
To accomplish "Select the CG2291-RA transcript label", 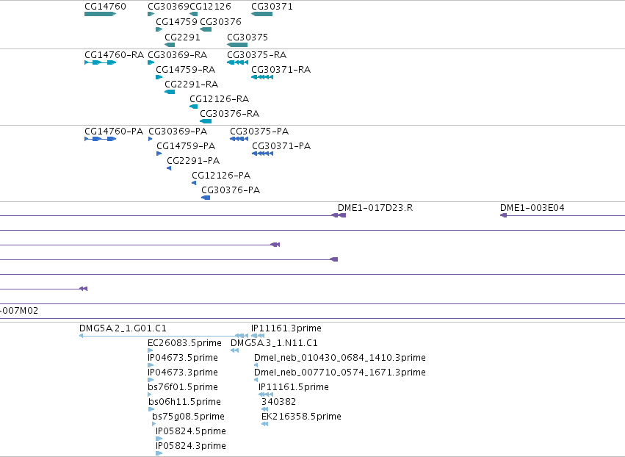I will click(192, 84).
